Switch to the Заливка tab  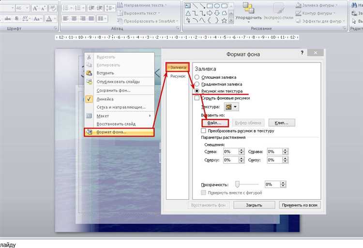tap(178, 67)
